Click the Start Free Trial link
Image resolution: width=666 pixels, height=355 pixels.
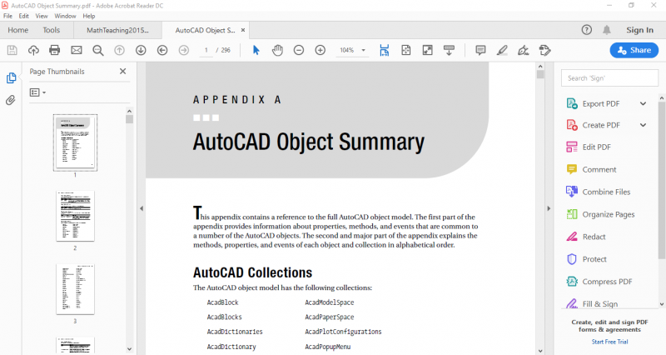(609, 342)
